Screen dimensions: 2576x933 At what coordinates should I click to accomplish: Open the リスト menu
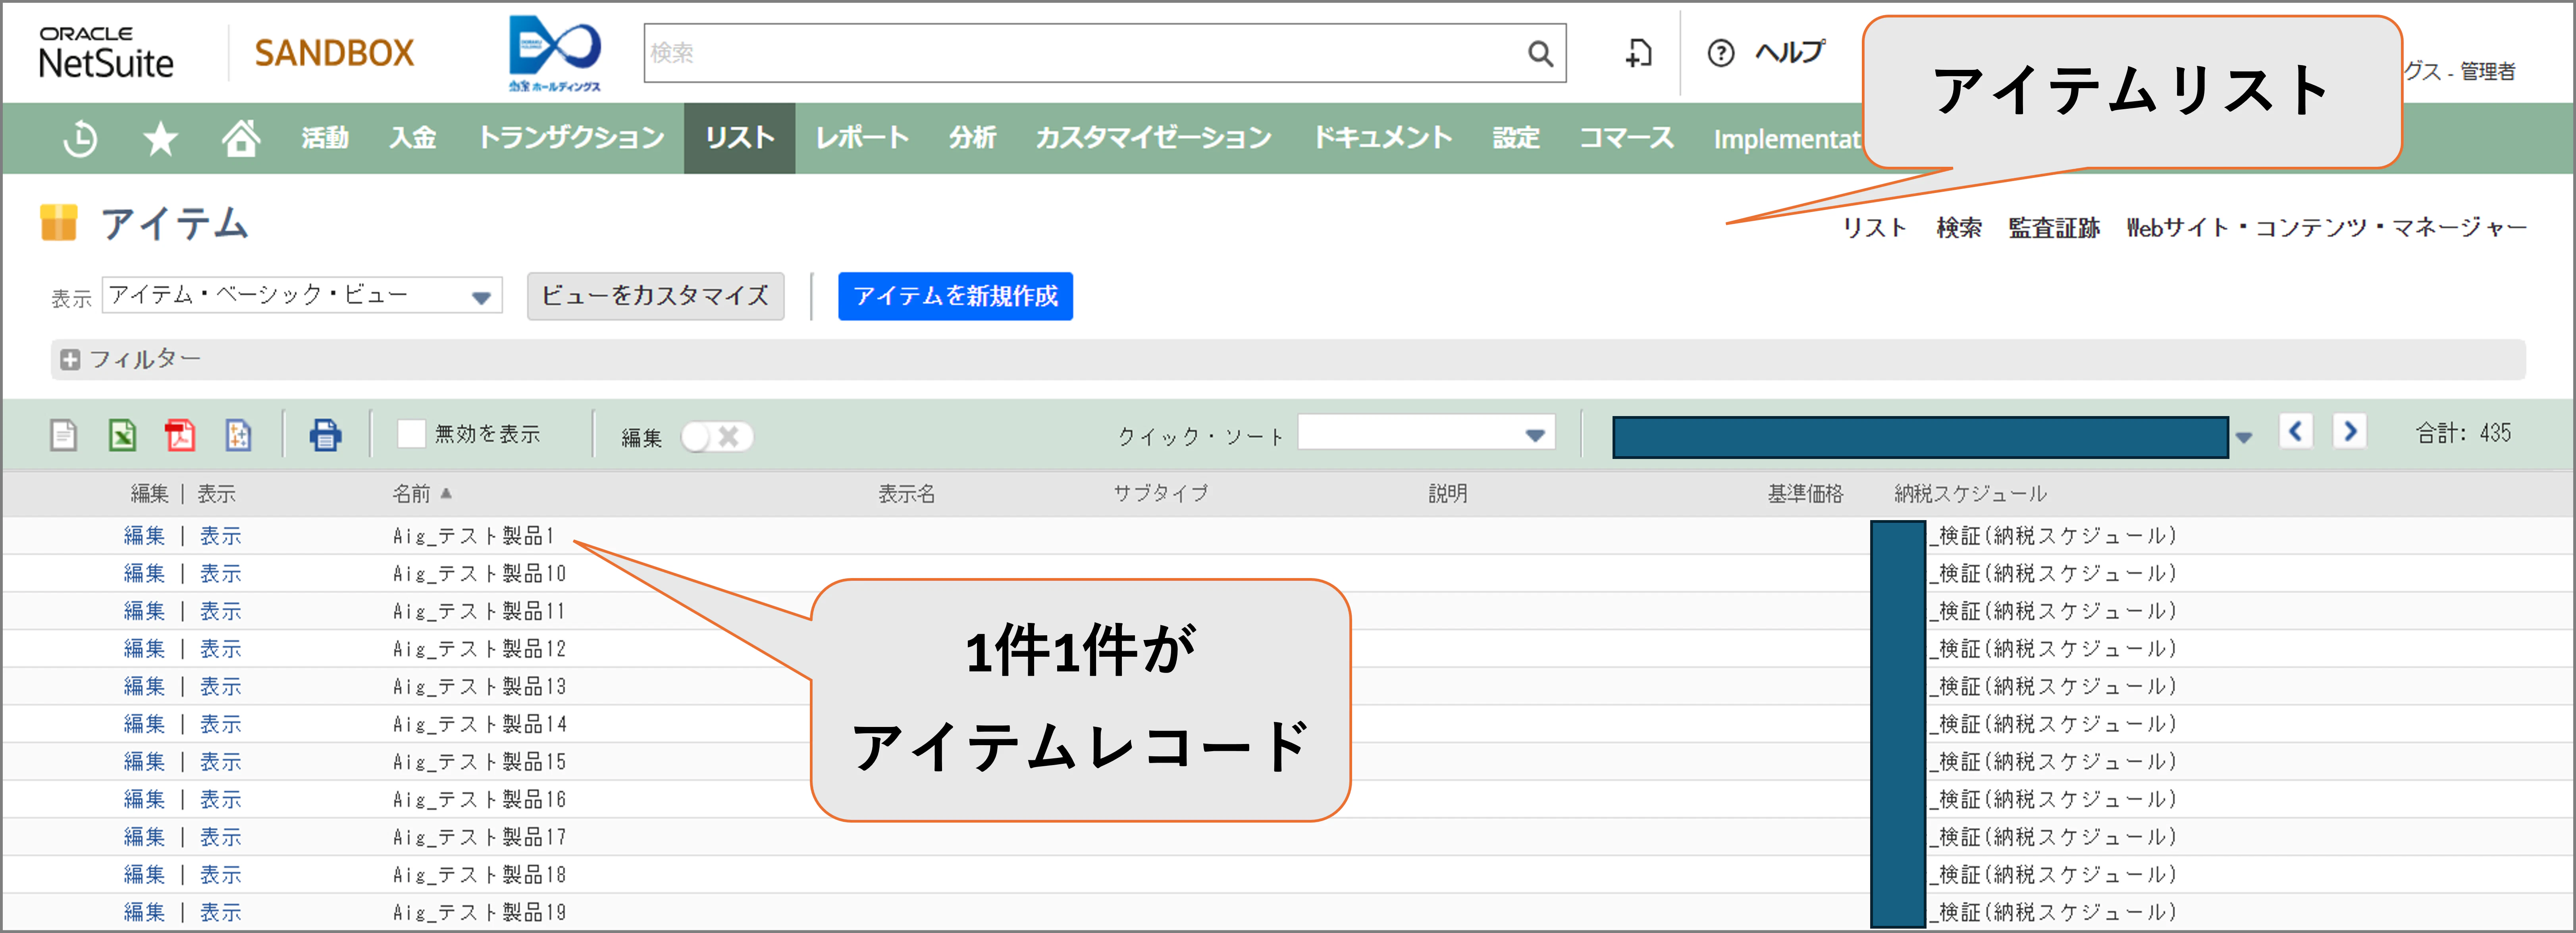pos(740,138)
